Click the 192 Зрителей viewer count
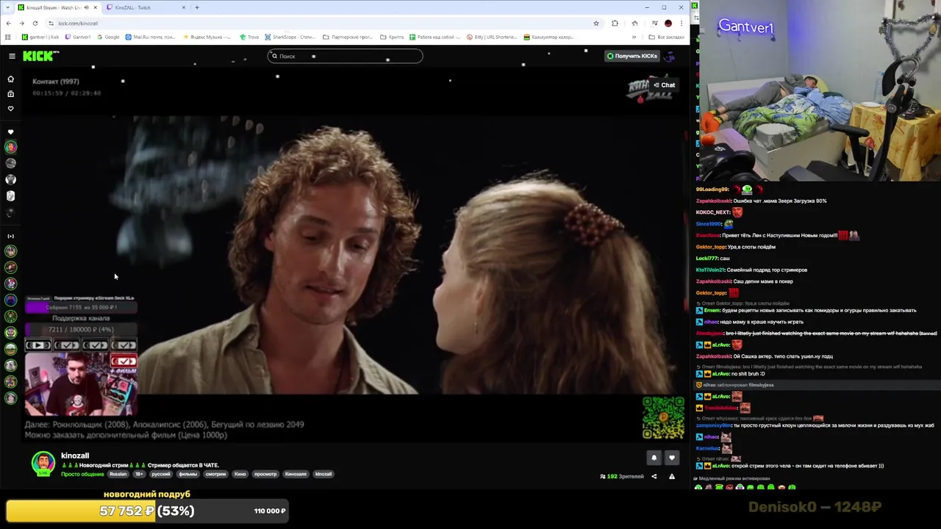The width and height of the screenshot is (941, 529). [x=621, y=476]
